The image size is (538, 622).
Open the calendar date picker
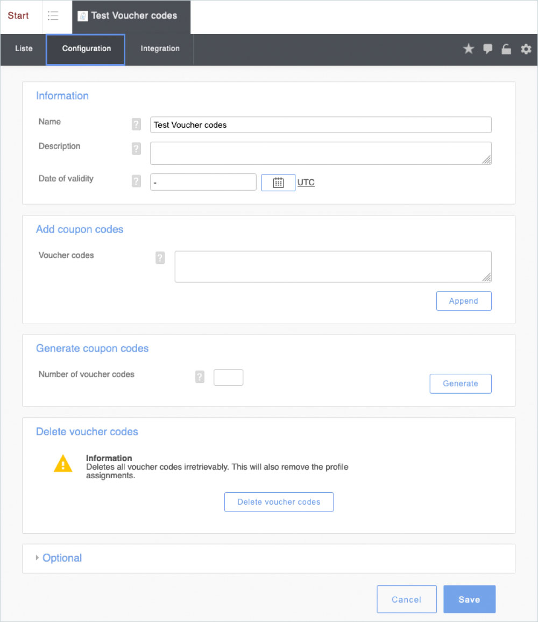click(278, 183)
